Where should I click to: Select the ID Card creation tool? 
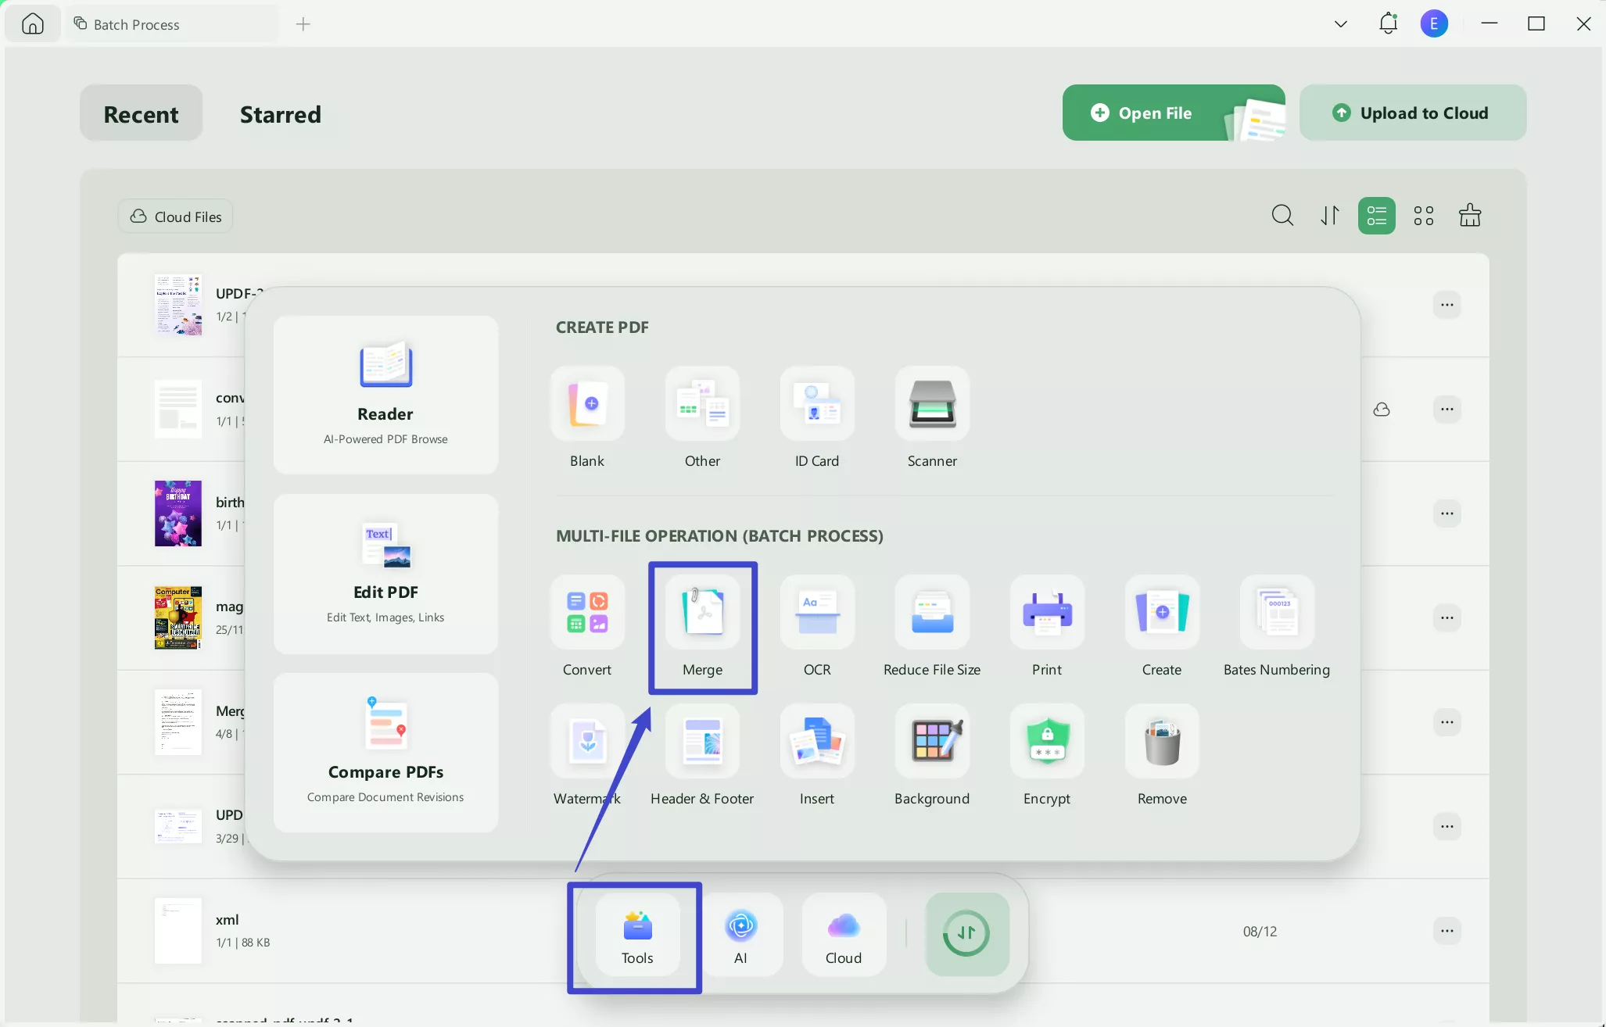pos(816,418)
